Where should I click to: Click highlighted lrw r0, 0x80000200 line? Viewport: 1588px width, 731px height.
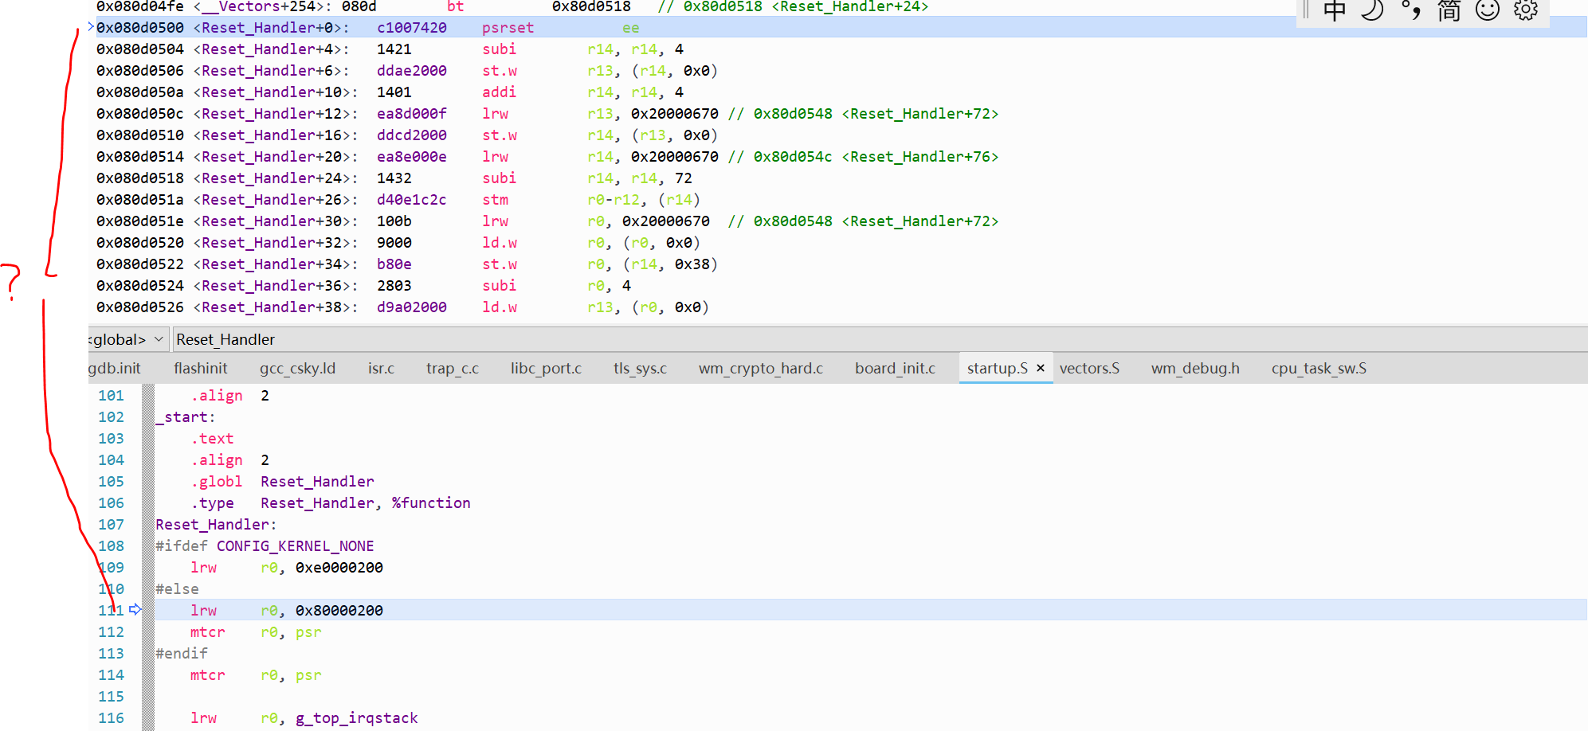point(871,610)
